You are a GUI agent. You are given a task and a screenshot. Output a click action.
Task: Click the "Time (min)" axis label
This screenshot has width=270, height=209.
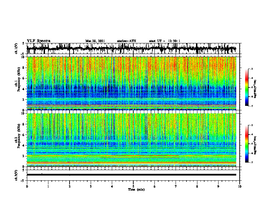[136, 190]
